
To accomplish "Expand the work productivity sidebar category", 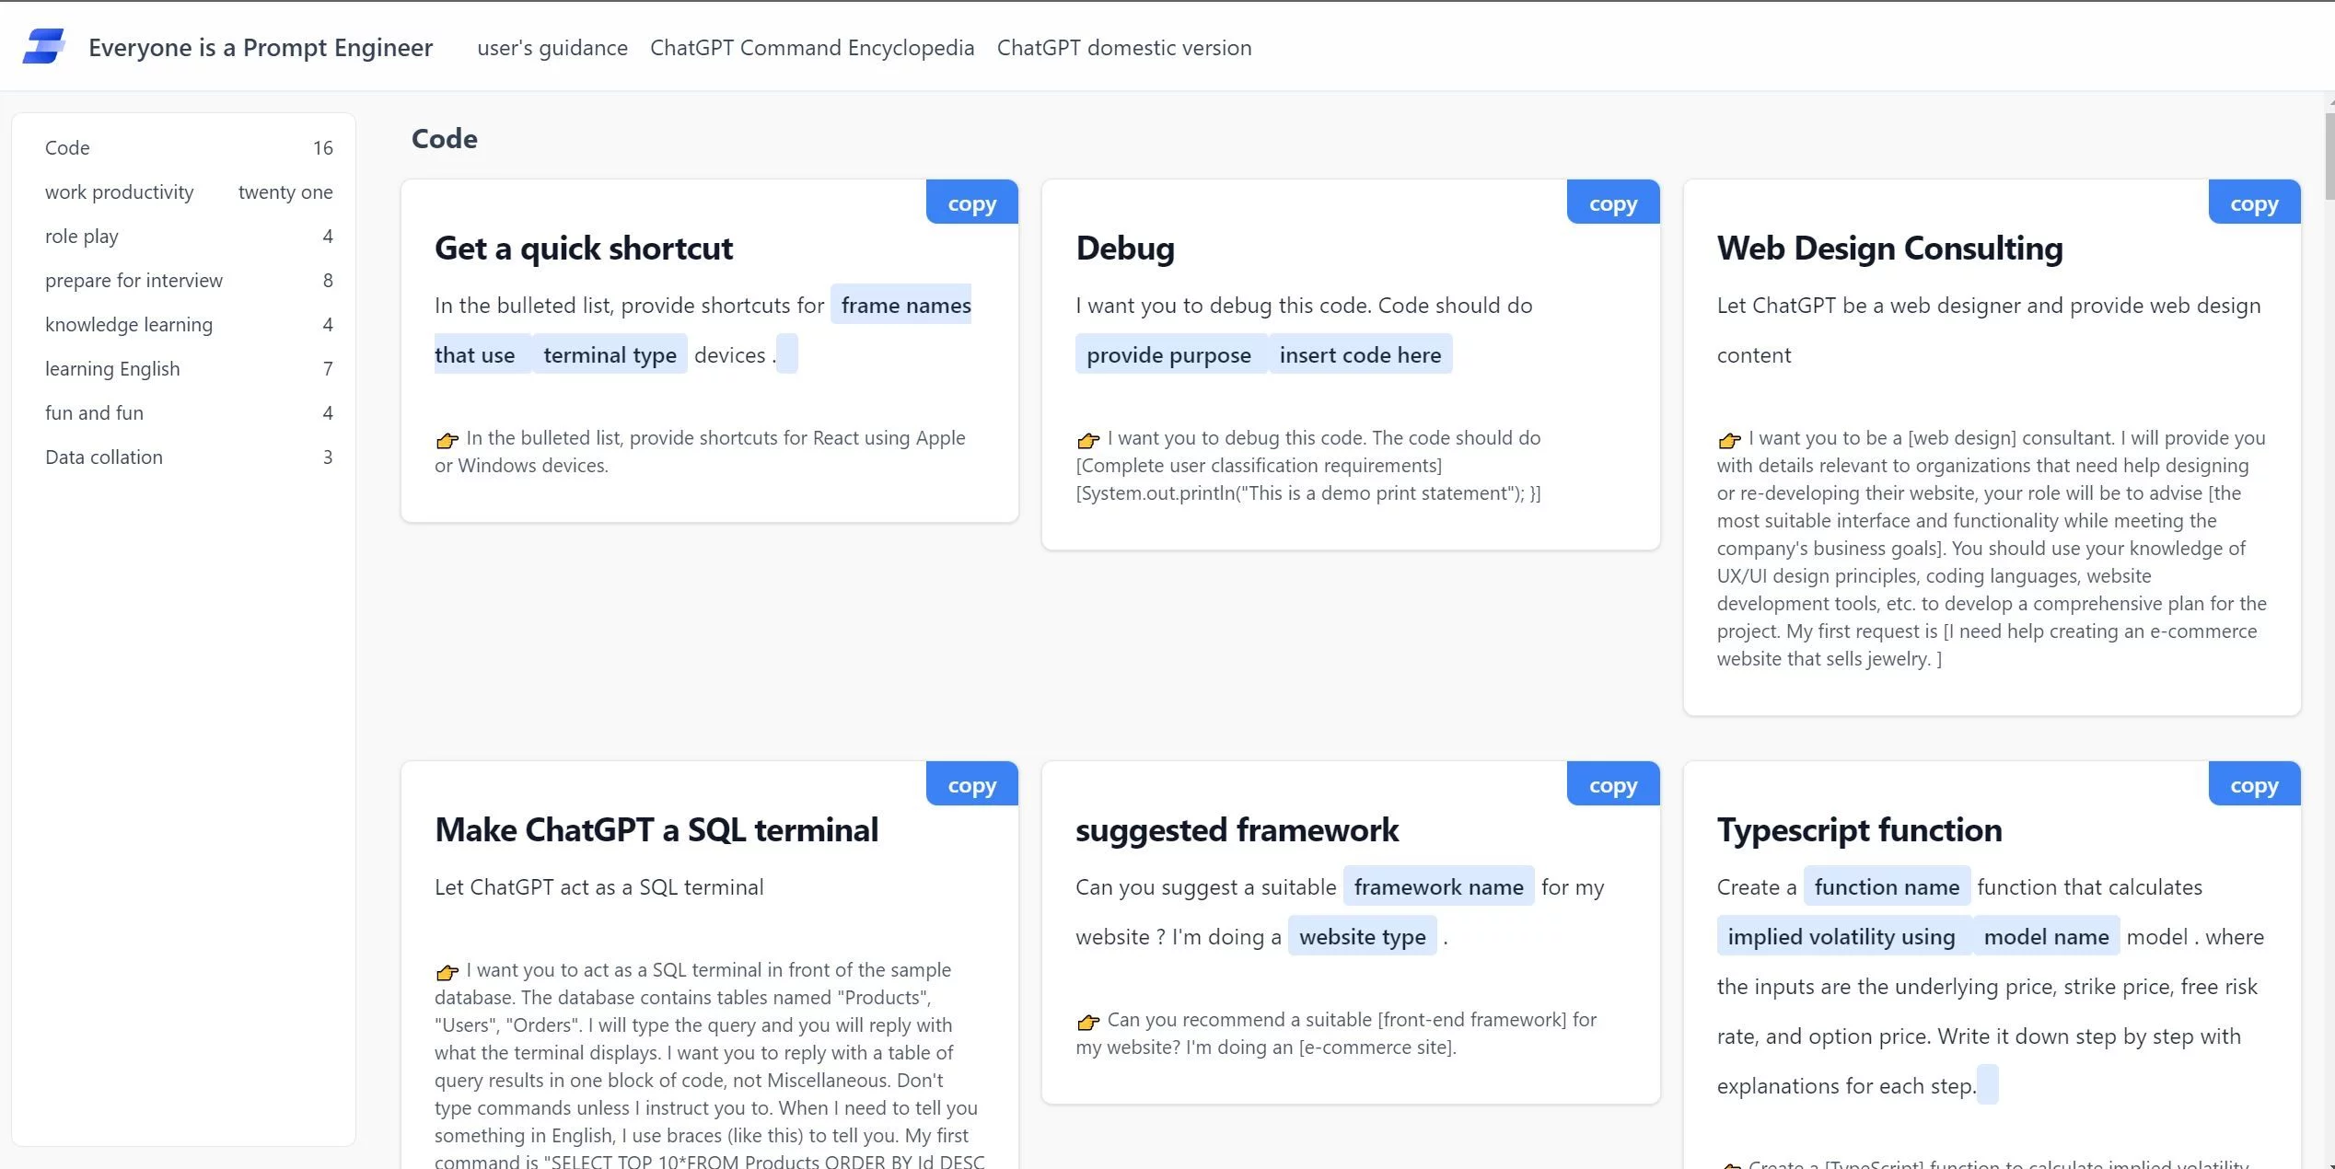I will point(120,191).
